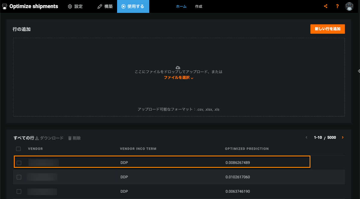This screenshot has width=360, height=199.
Task: Go to next page of rows
Action: (343, 138)
